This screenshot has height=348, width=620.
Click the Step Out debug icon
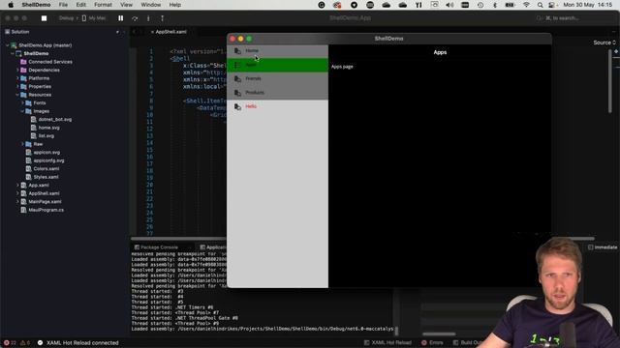[x=162, y=18]
